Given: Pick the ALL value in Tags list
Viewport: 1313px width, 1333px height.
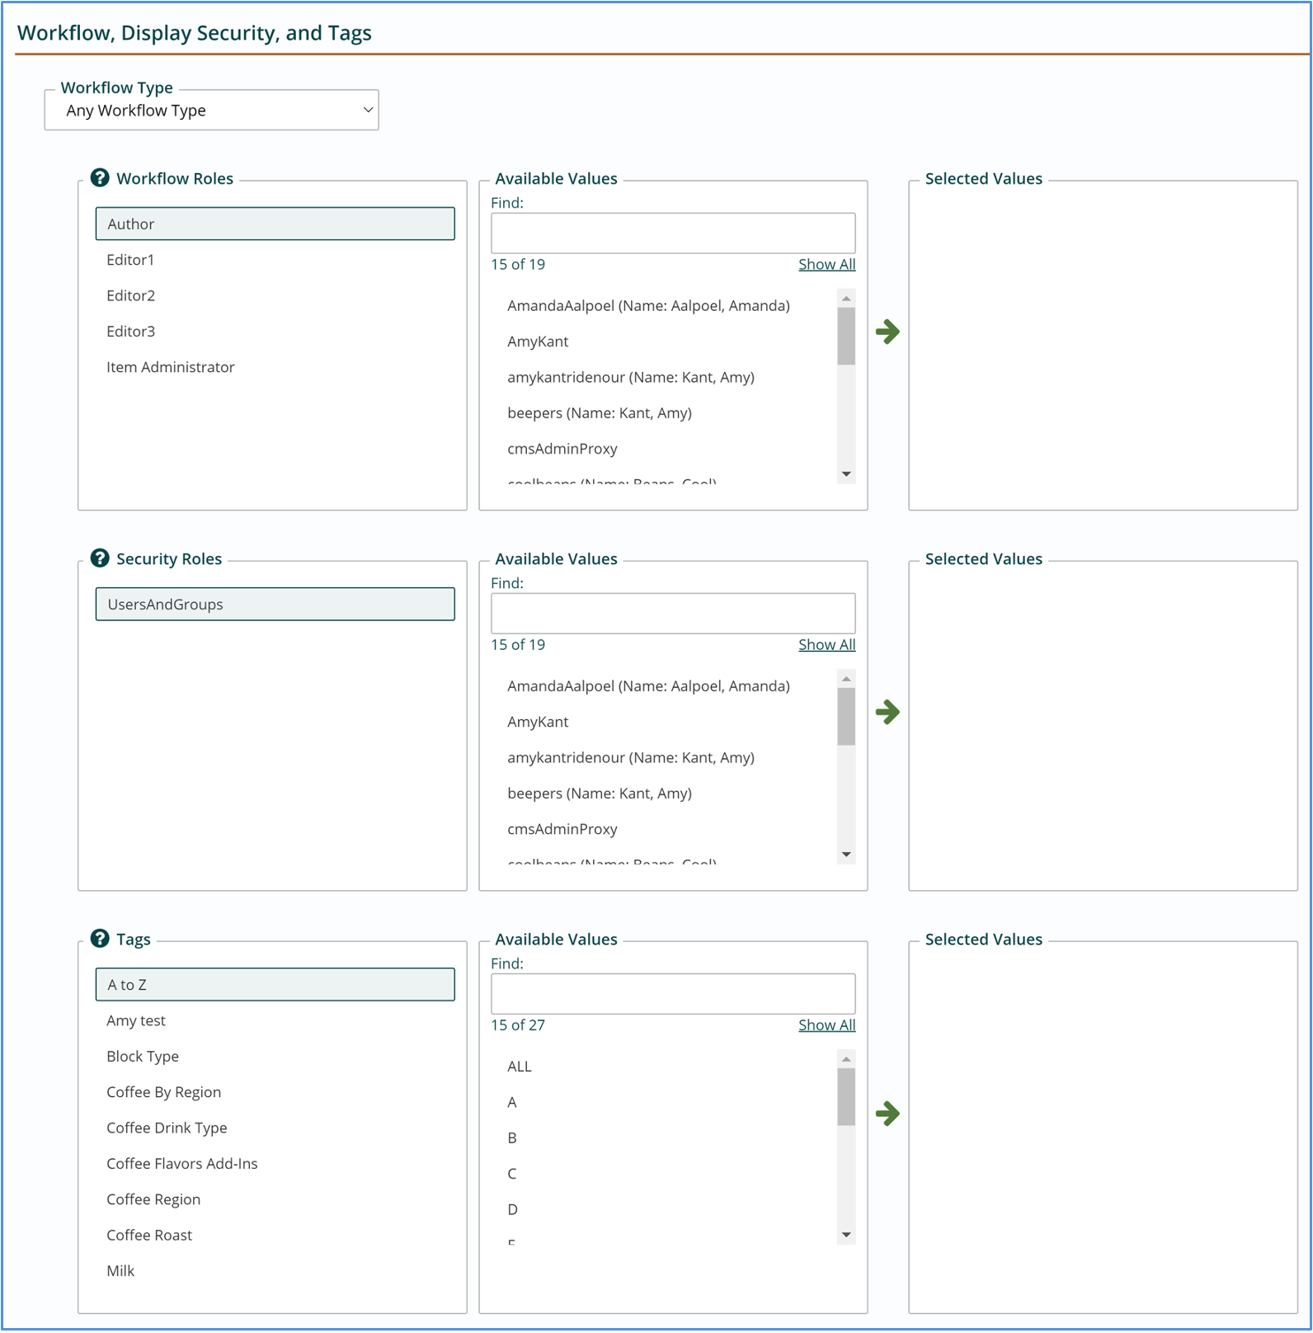Looking at the screenshot, I should coord(520,1067).
